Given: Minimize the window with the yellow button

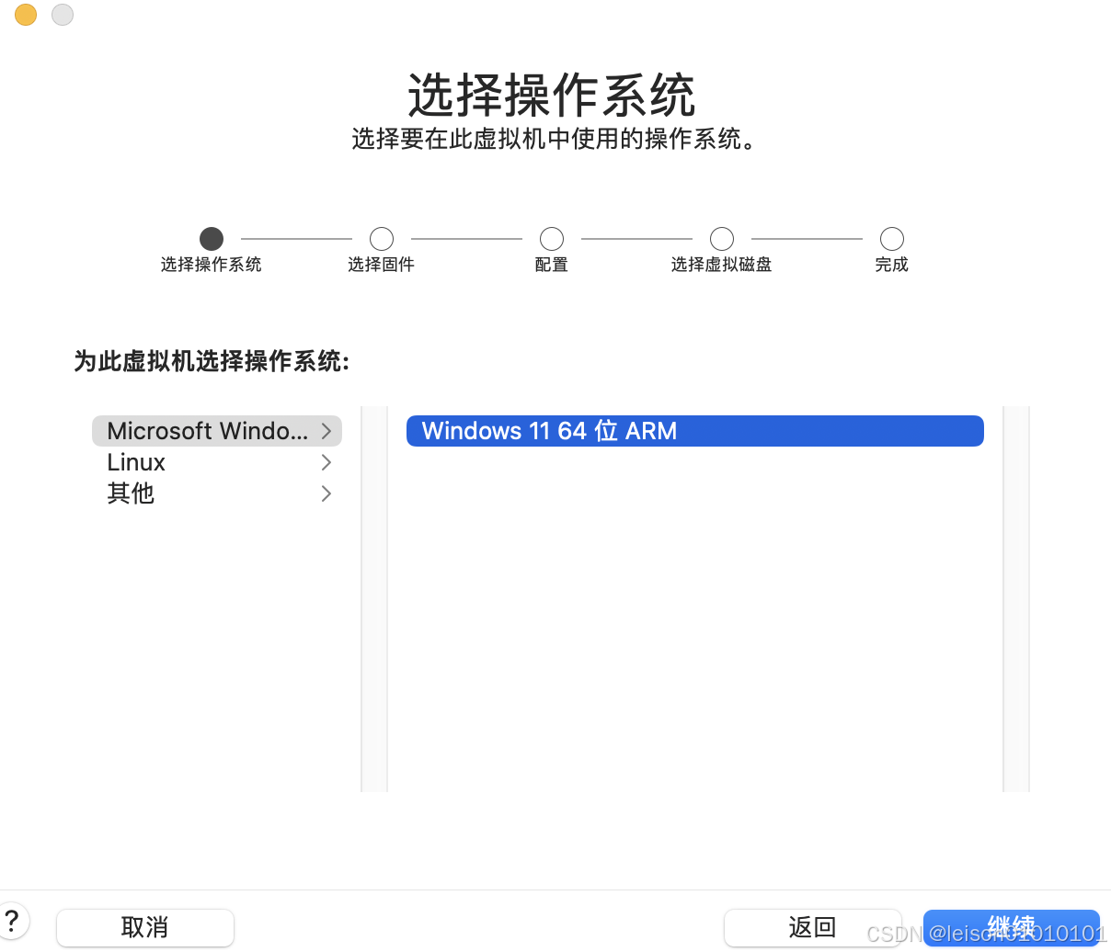Looking at the screenshot, I should (x=26, y=14).
